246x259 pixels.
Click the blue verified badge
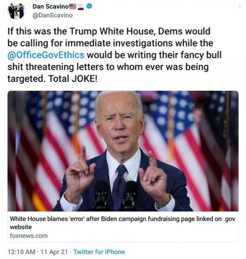[89, 6]
